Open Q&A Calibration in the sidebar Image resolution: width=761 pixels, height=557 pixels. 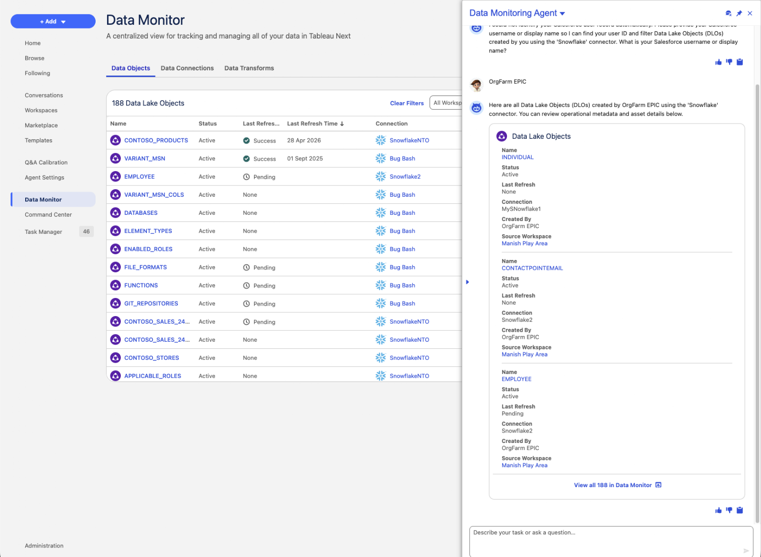[x=46, y=163]
